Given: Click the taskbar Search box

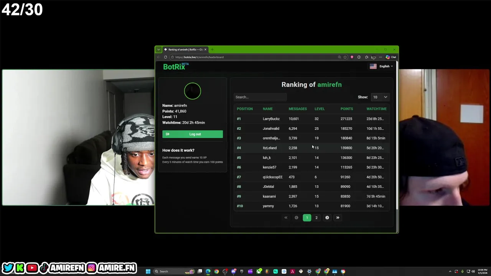Looking at the screenshot, I should 173,271.
